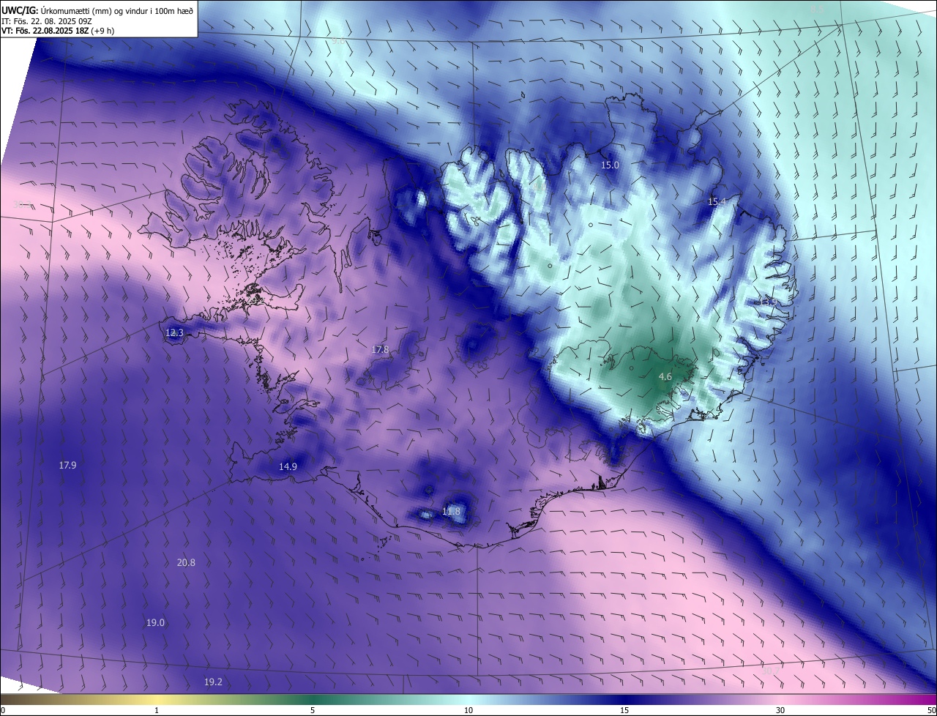Click the map title 'Úrkomumætti (mm) og vindur í 100m hæð'
The width and height of the screenshot is (937, 716).
(x=117, y=10)
